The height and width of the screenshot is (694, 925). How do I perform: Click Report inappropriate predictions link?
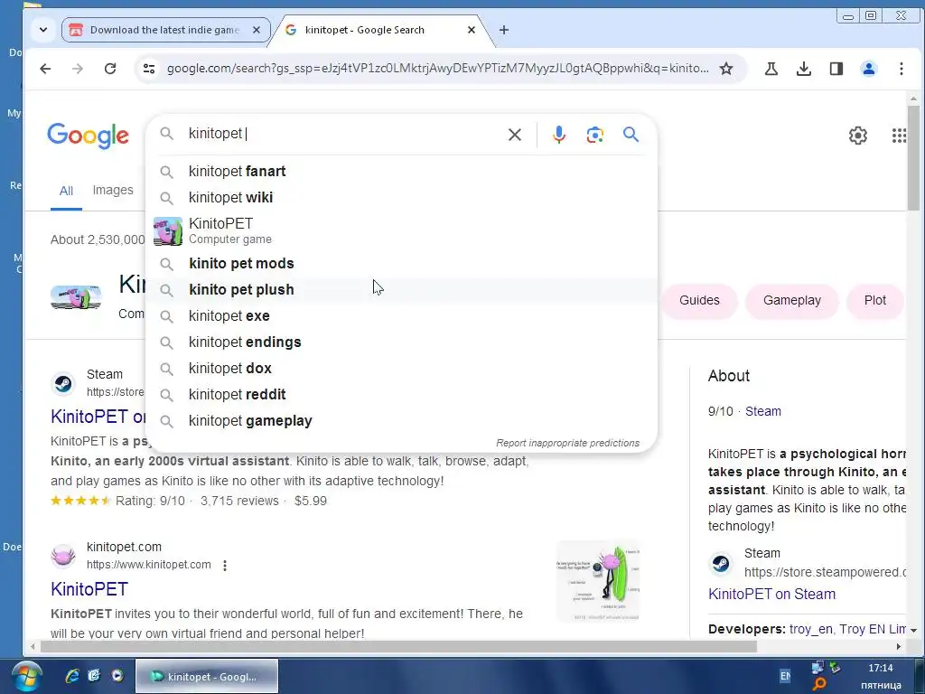tap(567, 443)
